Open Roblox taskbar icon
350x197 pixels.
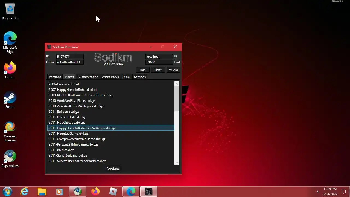[113, 192]
